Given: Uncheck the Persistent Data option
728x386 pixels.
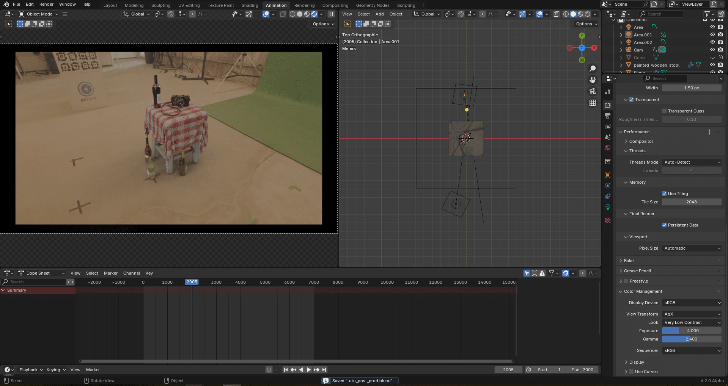Looking at the screenshot, I should pos(664,225).
